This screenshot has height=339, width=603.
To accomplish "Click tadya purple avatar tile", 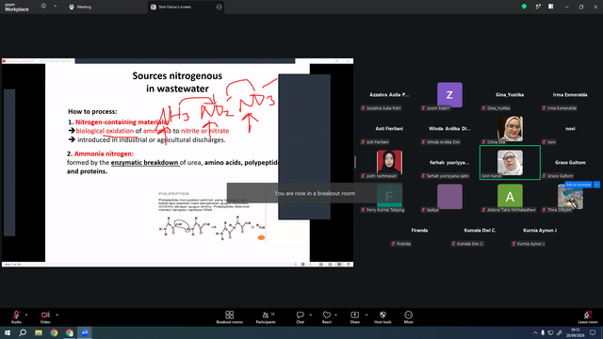I will pyautogui.click(x=449, y=197).
